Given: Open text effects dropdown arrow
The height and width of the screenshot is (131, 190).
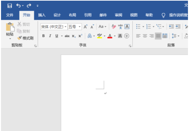Looking at the screenshot, I should click(94, 36).
